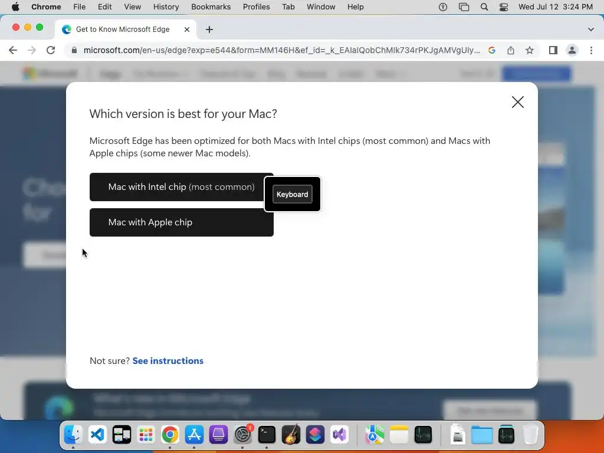
Task: Open Apple Configurator purple dock icon
Action: (218, 435)
